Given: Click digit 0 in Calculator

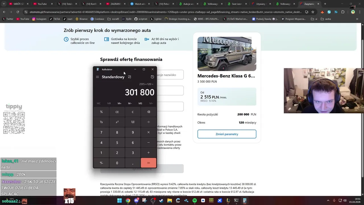Looking at the screenshot, I should pos(117,163).
